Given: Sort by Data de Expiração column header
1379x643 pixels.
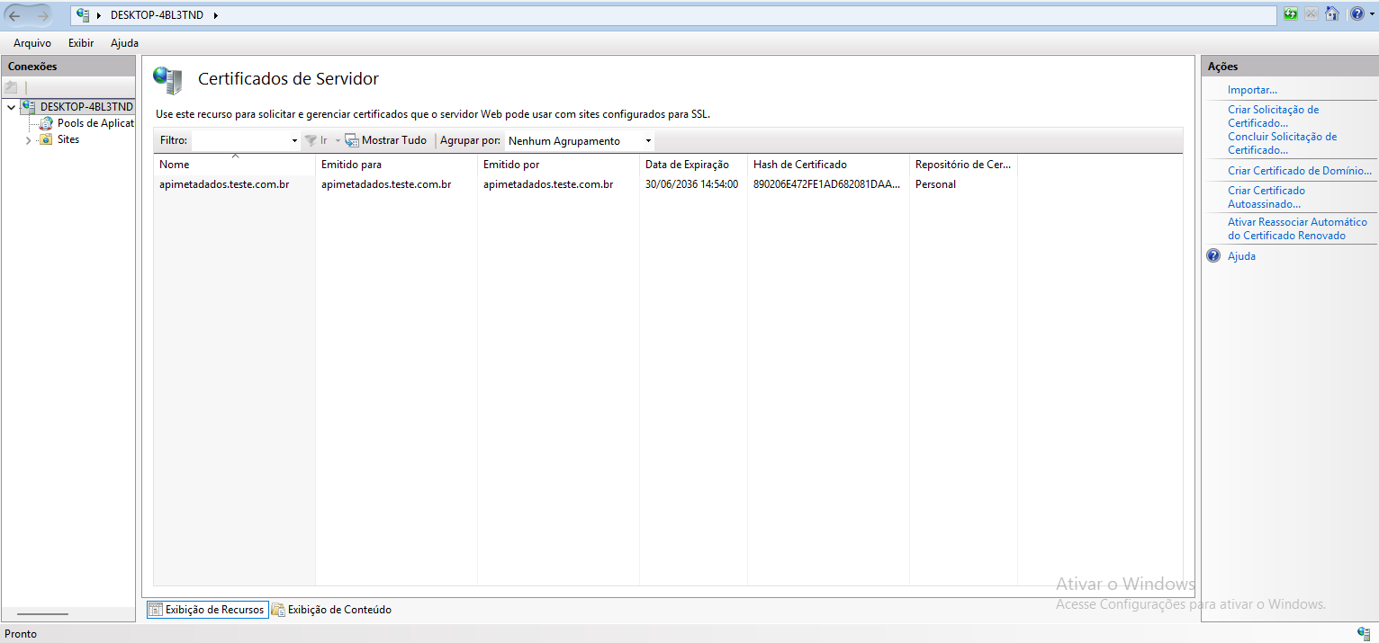Looking at the screenshot, I should point(693,165).
